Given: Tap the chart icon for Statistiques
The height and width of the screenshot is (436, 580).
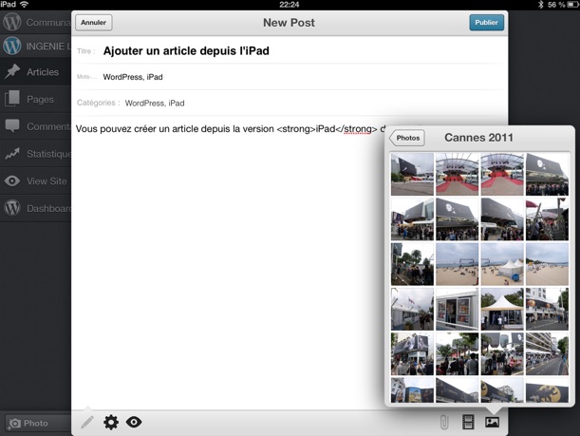Looking at the screenshot, I should [x=12, y=154].
